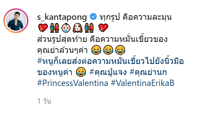Click the laughing emoji after ของหนูค่า
Viewport: 199px width, 113px height.
pos(81,72)
